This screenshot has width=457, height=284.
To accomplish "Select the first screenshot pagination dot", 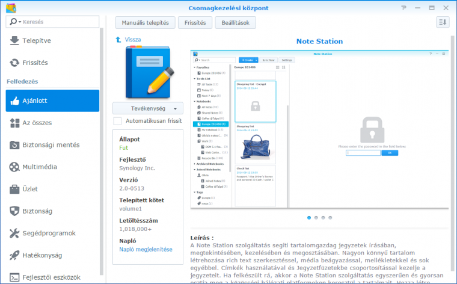I will (309, 218).
